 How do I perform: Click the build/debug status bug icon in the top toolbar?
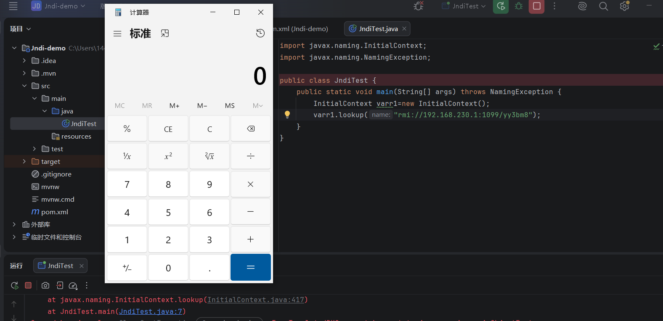(x=418, y=6)
